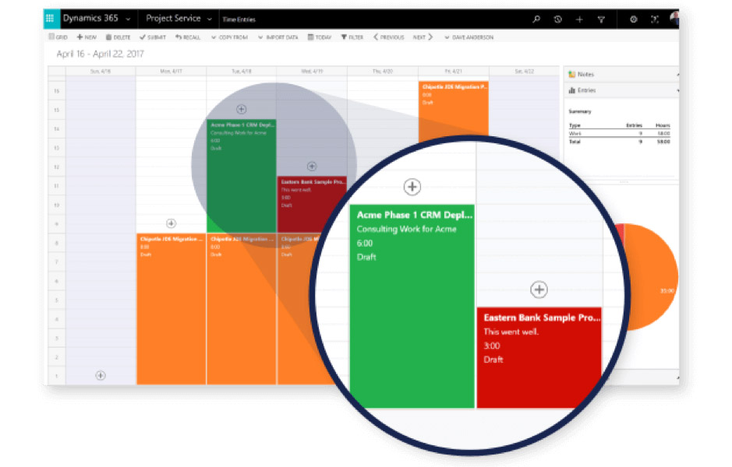
Task: Open the Project Service area
Action: (x=173, y=19)
